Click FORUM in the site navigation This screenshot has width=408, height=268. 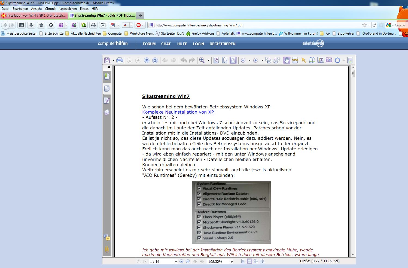[x=149, y=44]
